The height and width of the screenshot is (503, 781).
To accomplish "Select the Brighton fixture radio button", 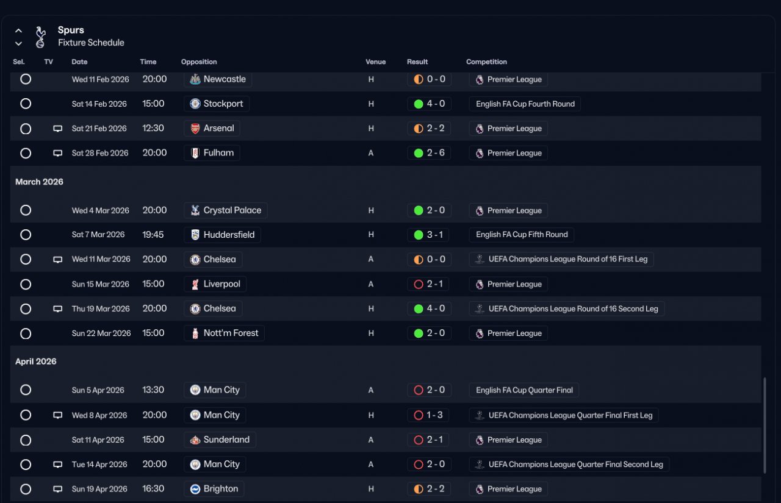I will 26,489.
